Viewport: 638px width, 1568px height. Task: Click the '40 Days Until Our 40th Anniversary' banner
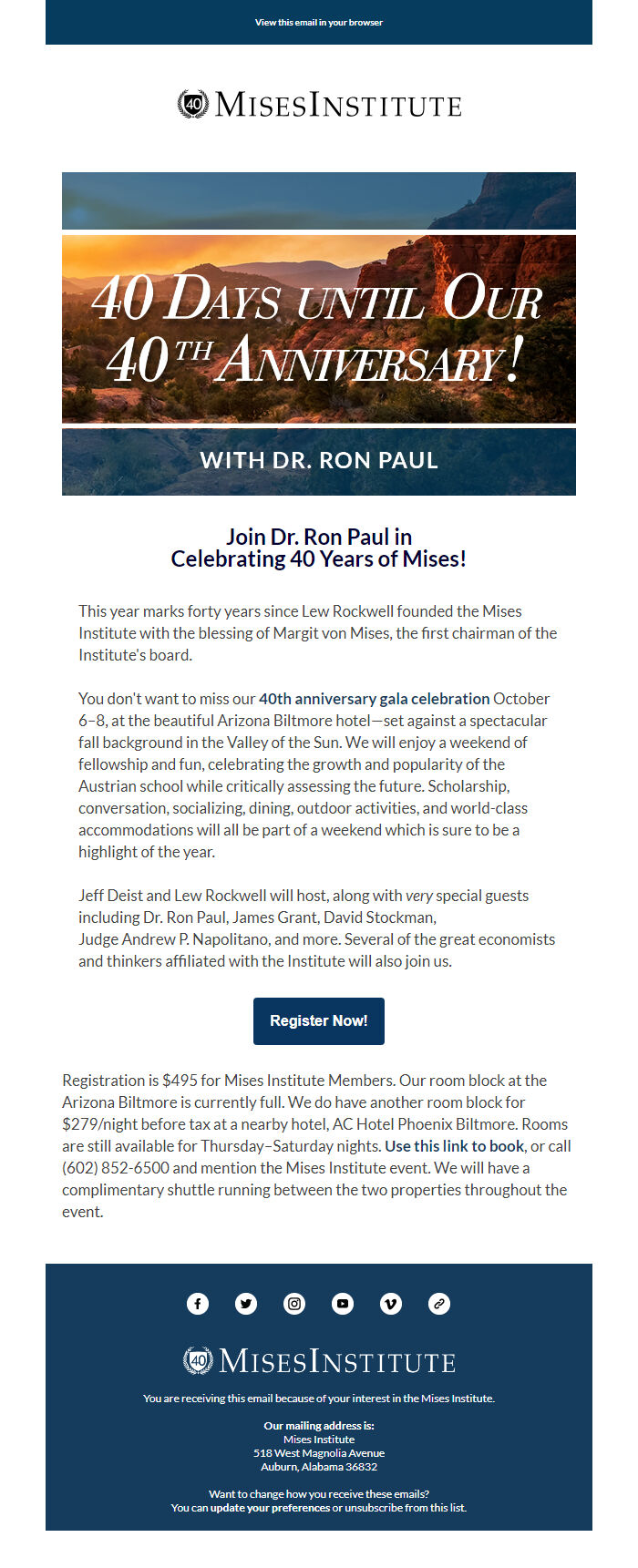[x=319, y=329]
